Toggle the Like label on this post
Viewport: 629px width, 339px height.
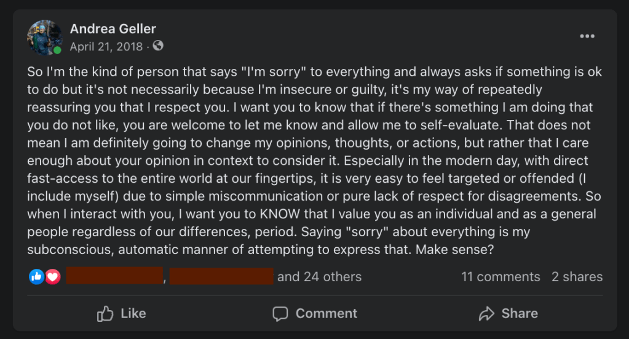click(x=133, y=314)
